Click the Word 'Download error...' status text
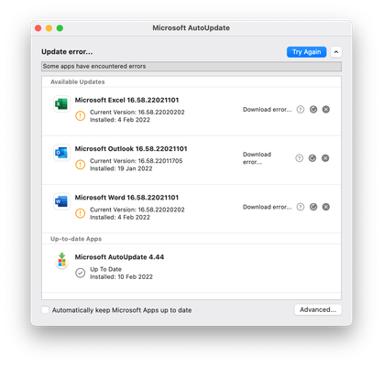 click(268, 207)
